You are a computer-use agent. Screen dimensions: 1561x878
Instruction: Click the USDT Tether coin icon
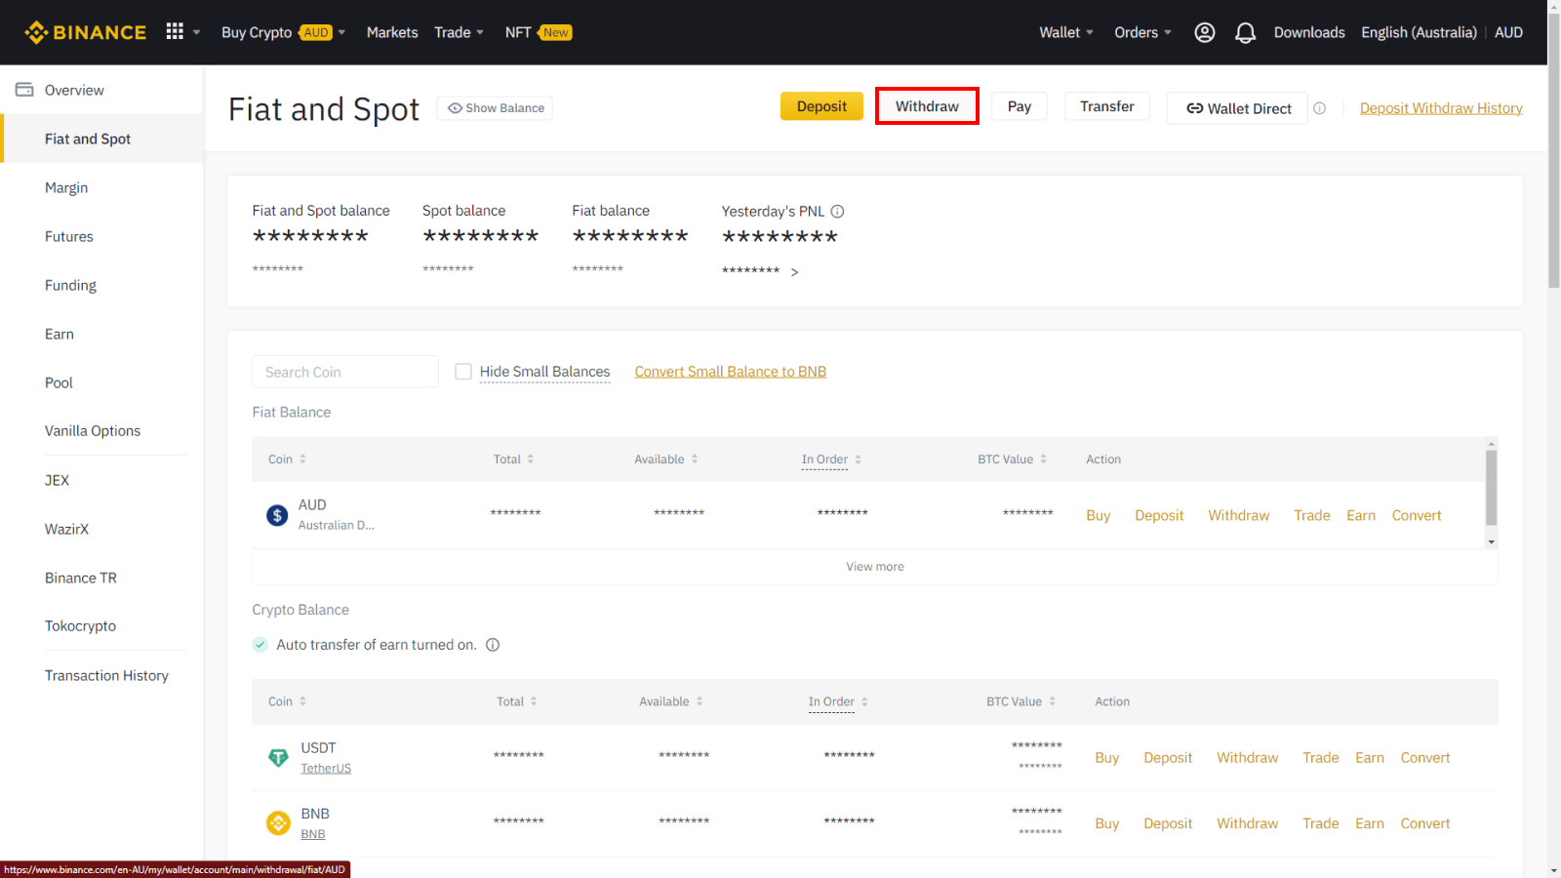coord(278,757)
